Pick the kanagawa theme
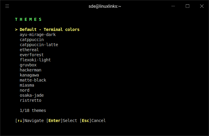Image resolution: width=209 pixels, height=136 pixels. (x=29, y=75)
